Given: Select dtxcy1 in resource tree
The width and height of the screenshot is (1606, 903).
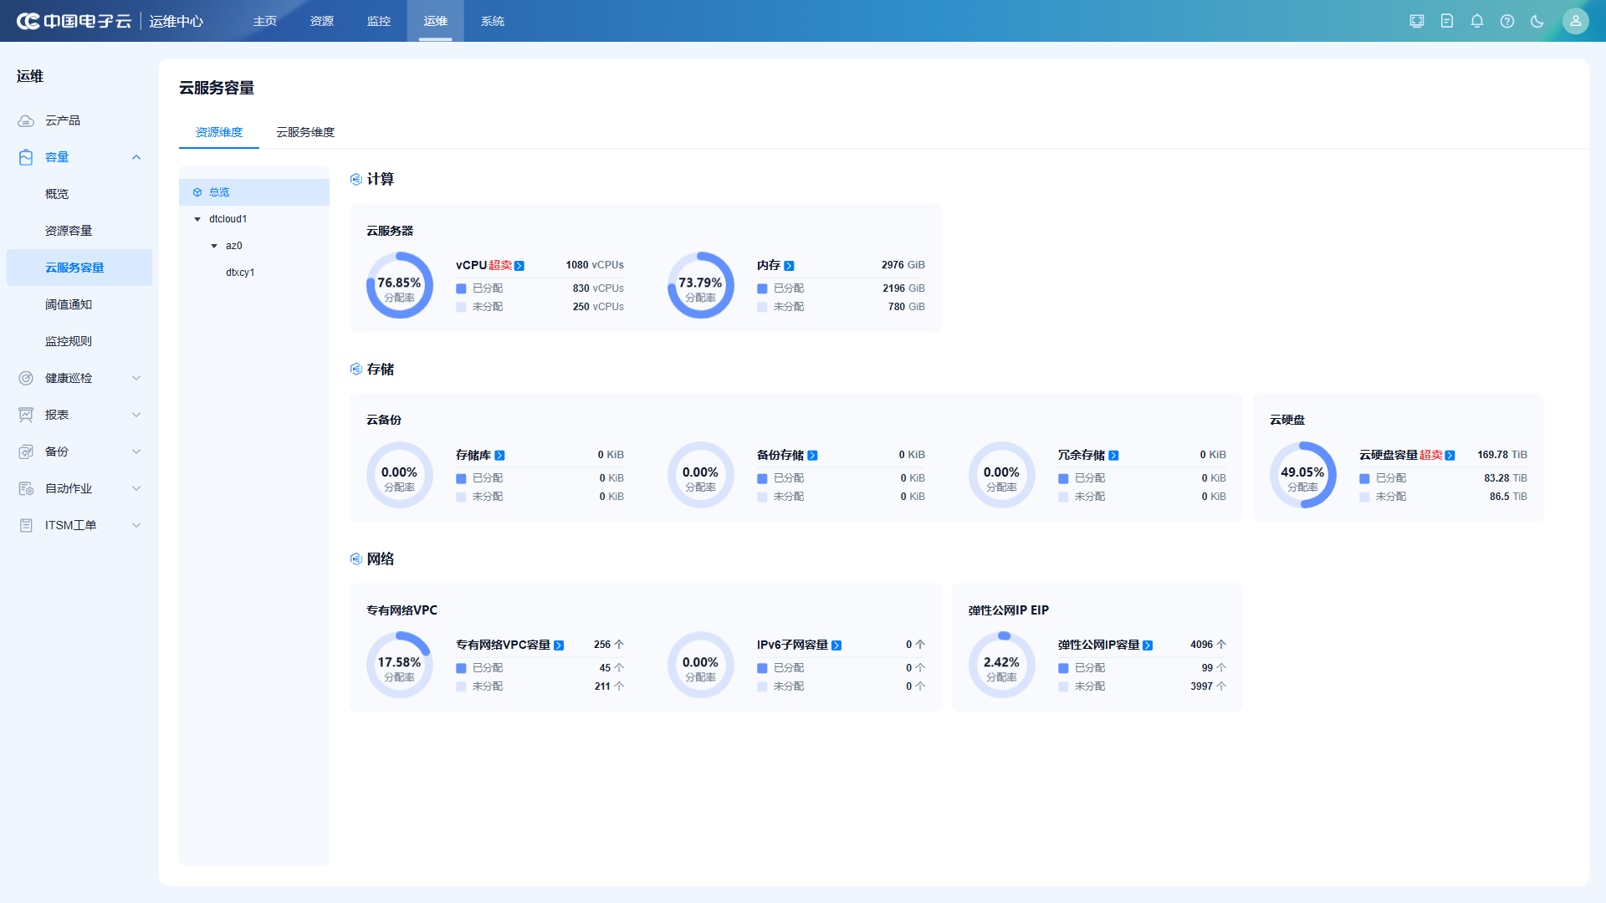Looking at the screenshot, I should click(x=240, y=273).
